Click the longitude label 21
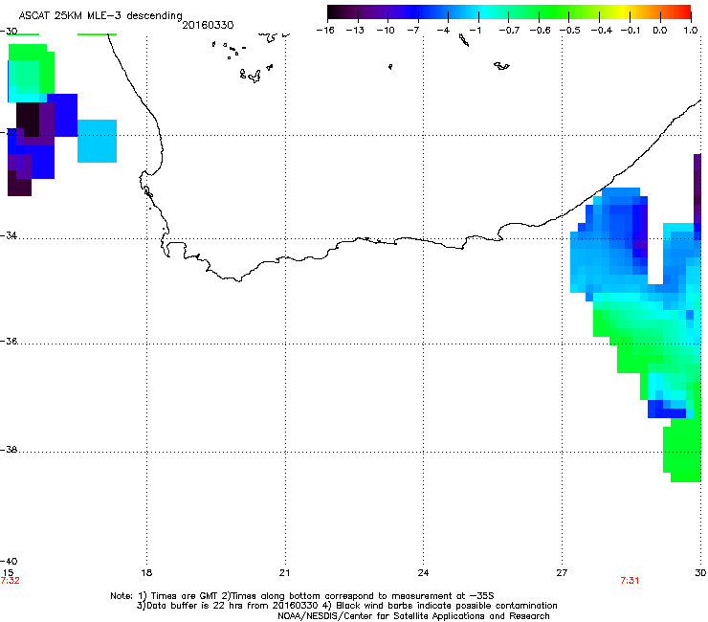 [x=284, y=573]
